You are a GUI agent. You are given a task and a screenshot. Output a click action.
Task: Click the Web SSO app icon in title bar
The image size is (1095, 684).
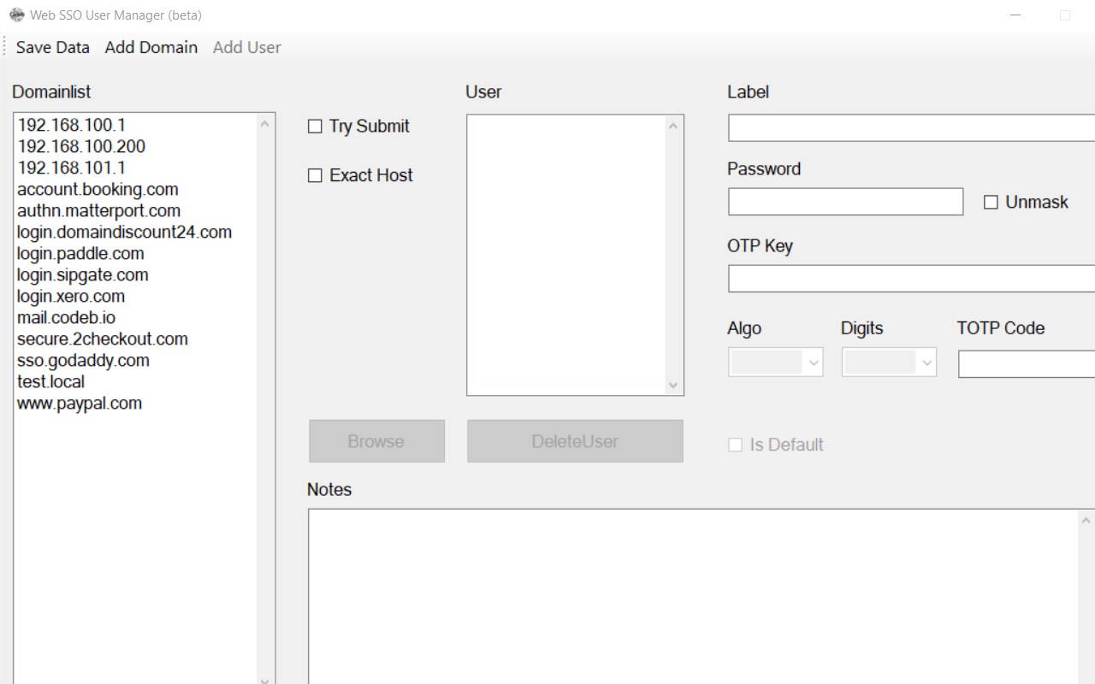coord(16,15)
